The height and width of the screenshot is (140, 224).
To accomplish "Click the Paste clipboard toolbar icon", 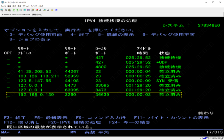I will pos(10,10).
